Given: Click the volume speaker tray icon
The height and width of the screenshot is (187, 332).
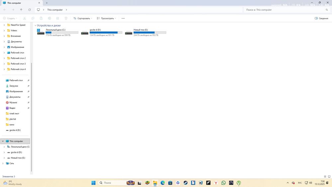Looking at the screenshot, I should tap(311, 183).
